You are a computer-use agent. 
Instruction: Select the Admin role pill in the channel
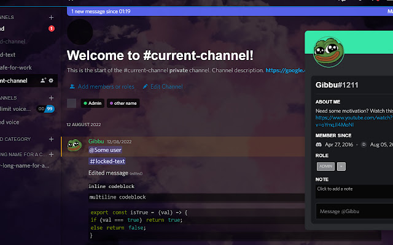click(x=93, y=104)
